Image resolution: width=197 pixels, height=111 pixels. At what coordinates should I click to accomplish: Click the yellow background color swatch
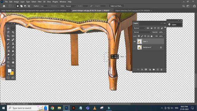(12, 73)
